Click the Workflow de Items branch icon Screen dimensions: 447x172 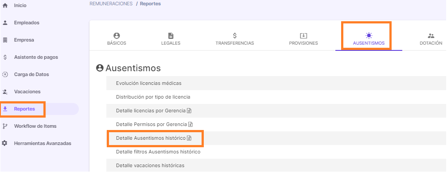coord(4,126)
